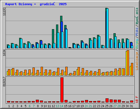Click the title Raport Dzienny grudzień 2025

click(x=36, y=4)
